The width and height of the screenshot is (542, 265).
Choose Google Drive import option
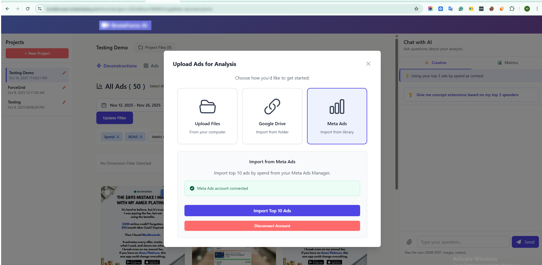coord(272,116)
